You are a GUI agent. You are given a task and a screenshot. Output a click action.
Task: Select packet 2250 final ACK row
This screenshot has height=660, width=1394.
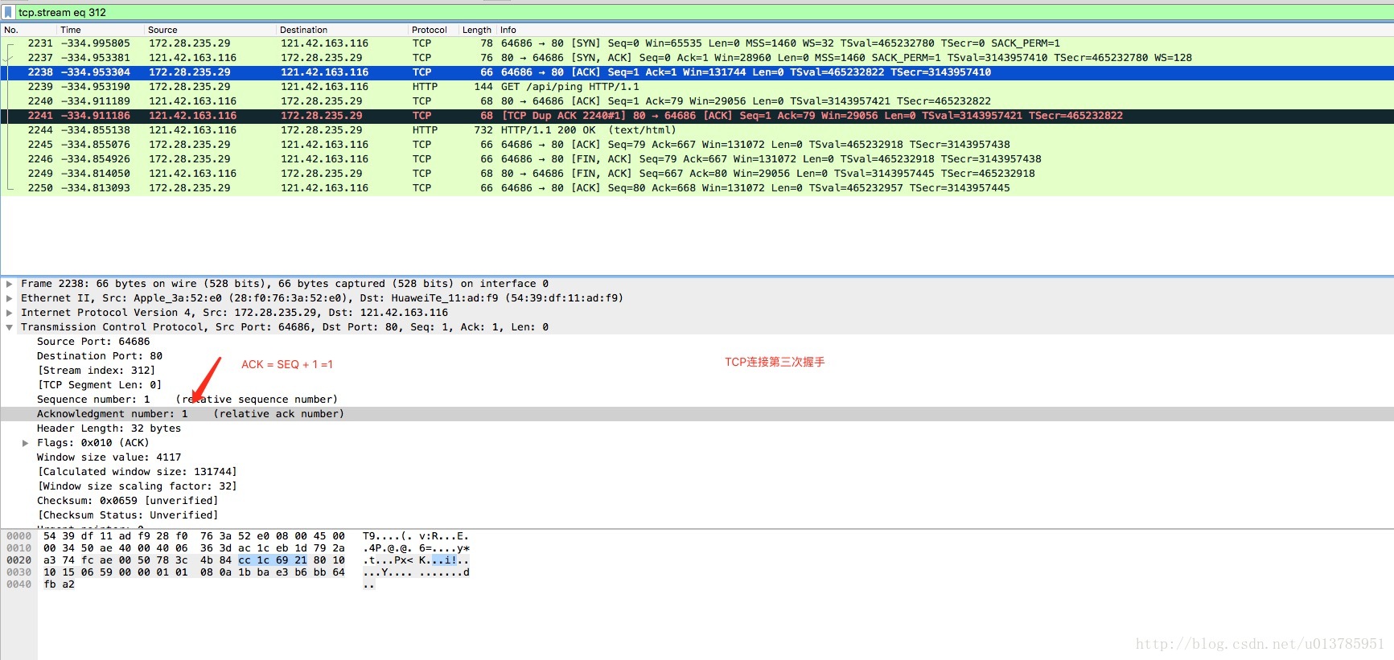[x=697, y=188]
